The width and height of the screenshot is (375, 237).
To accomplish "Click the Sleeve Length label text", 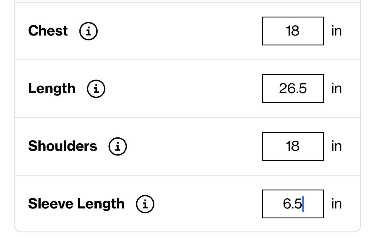I will 76,204.
